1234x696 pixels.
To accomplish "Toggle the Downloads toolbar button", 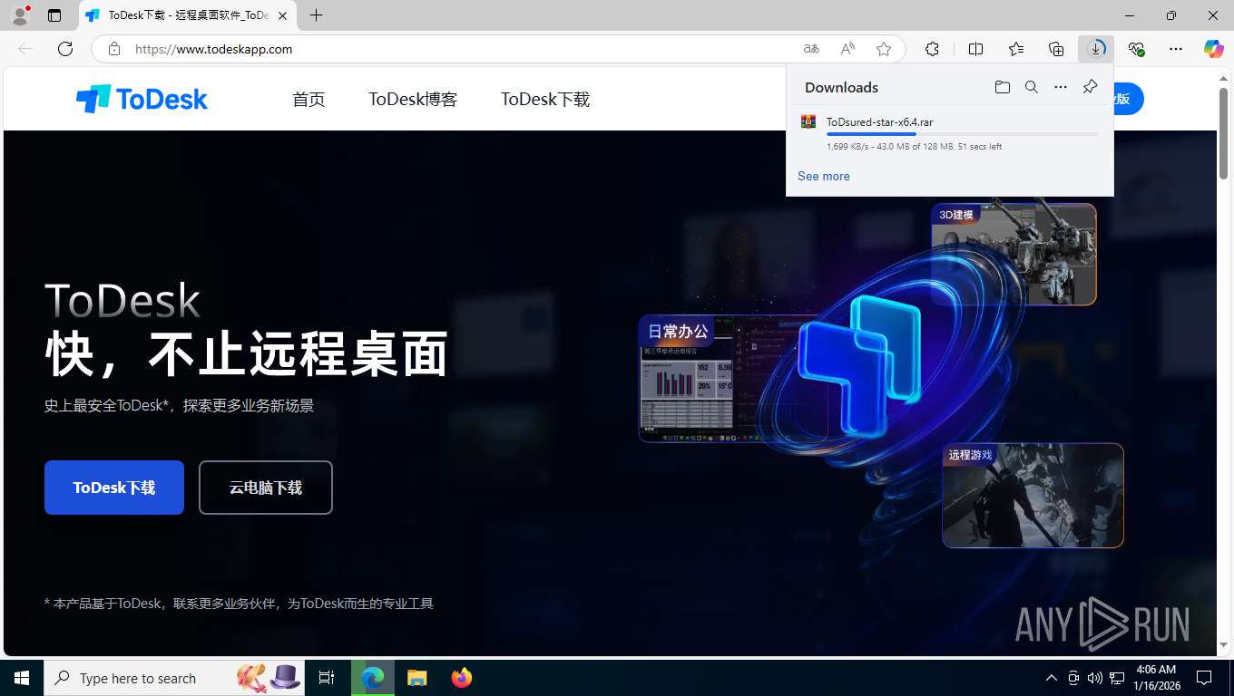I will [1096, 49].
